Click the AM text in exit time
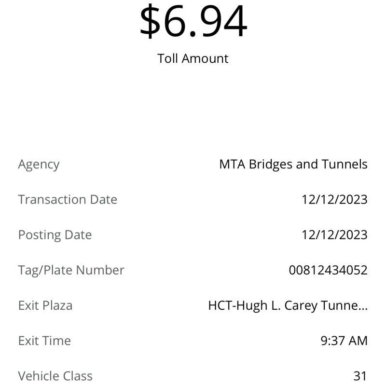386x386 pixels. click(x=358, y=341)
